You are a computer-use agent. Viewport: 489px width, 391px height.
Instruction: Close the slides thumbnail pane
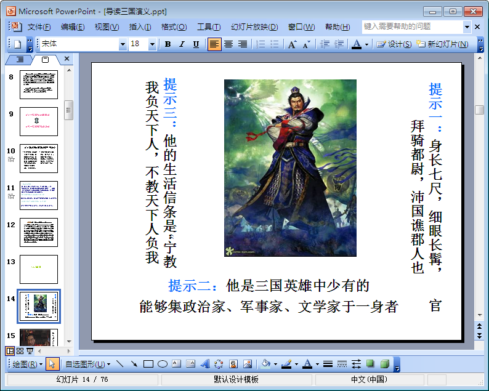67,58
